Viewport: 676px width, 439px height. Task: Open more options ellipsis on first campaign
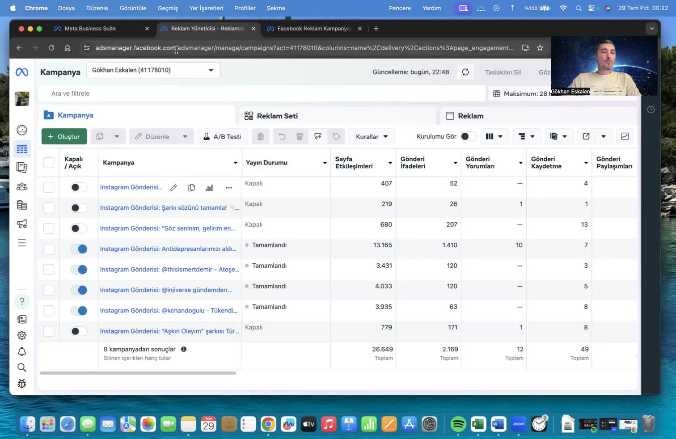pyautogui.click(x=229, y=188)
